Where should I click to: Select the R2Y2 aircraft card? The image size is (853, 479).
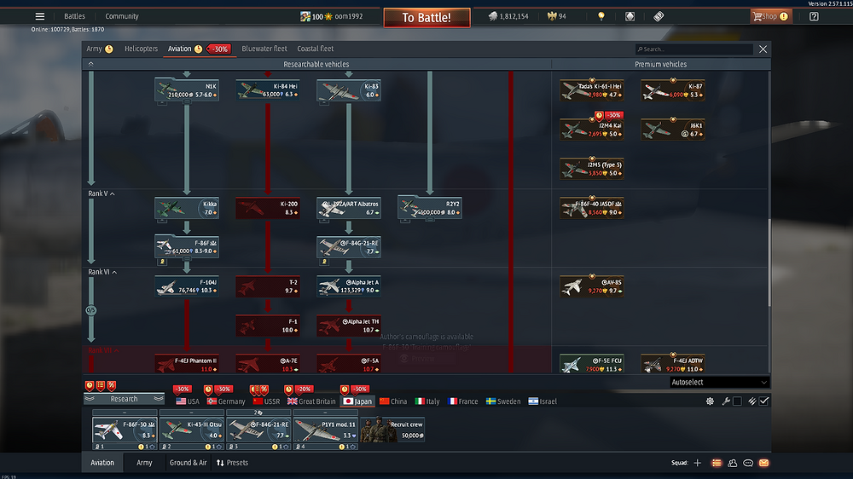430,208
